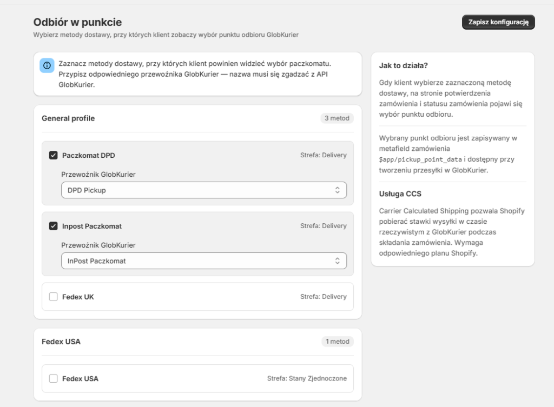This screenshot has width=554, height=407.
Task: Click the $app/pickup_point_data code text
Action: (420, 159)
